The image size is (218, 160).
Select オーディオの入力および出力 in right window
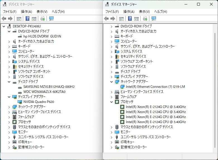click(138, 31)
